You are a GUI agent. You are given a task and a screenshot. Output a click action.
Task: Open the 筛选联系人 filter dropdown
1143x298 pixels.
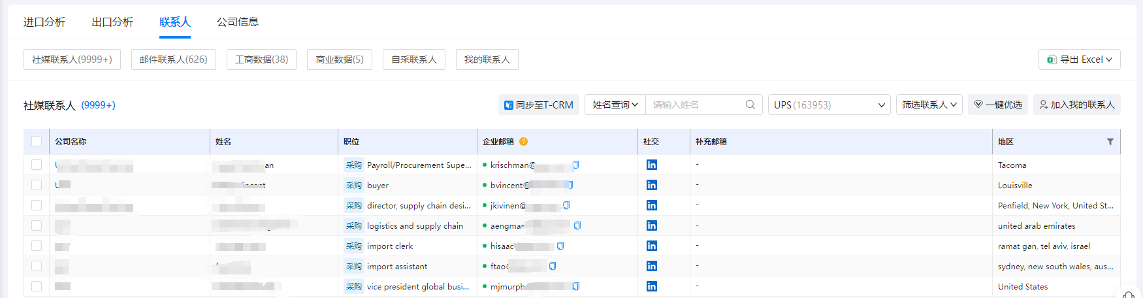929,105
